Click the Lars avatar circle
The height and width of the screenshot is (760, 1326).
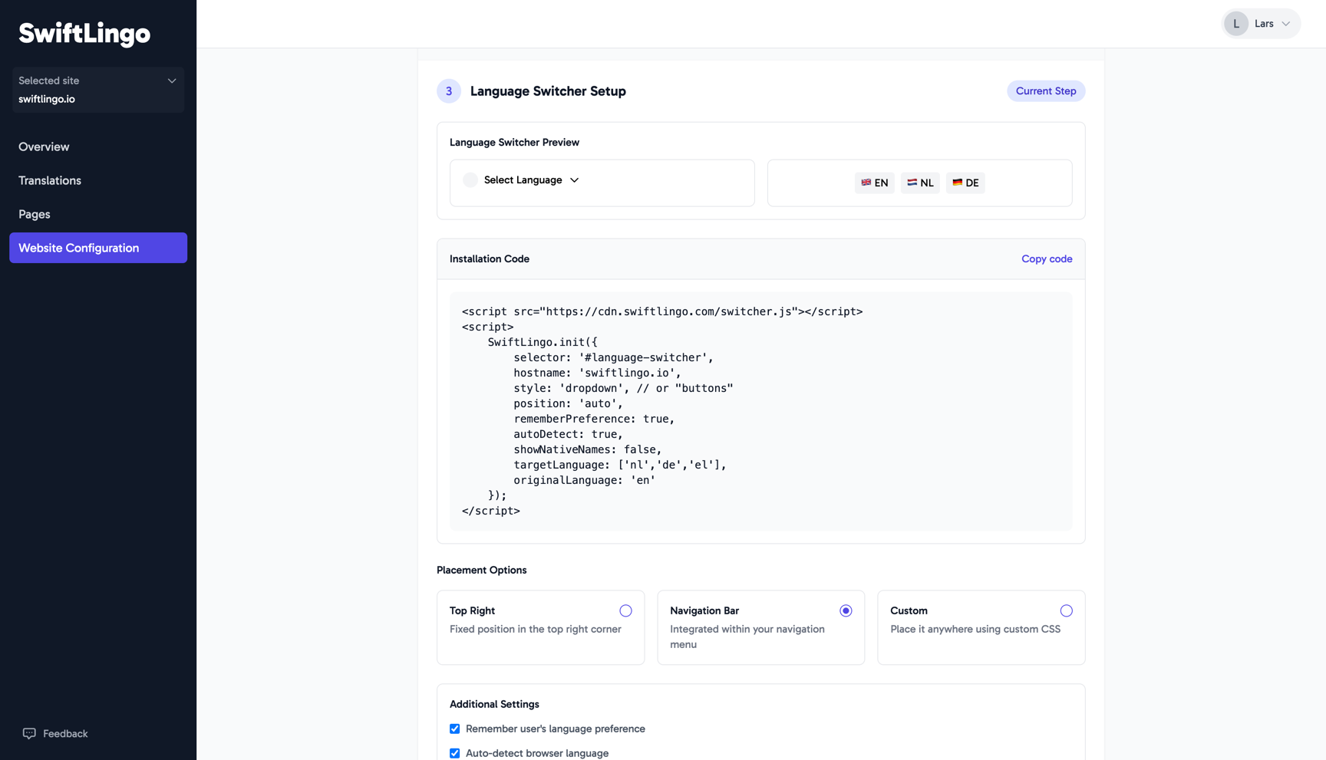click(x=1235, y=24)
